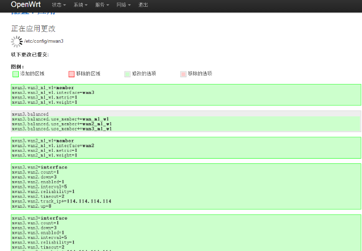
Task: Click the 图例 label
Action: (17, 67)
